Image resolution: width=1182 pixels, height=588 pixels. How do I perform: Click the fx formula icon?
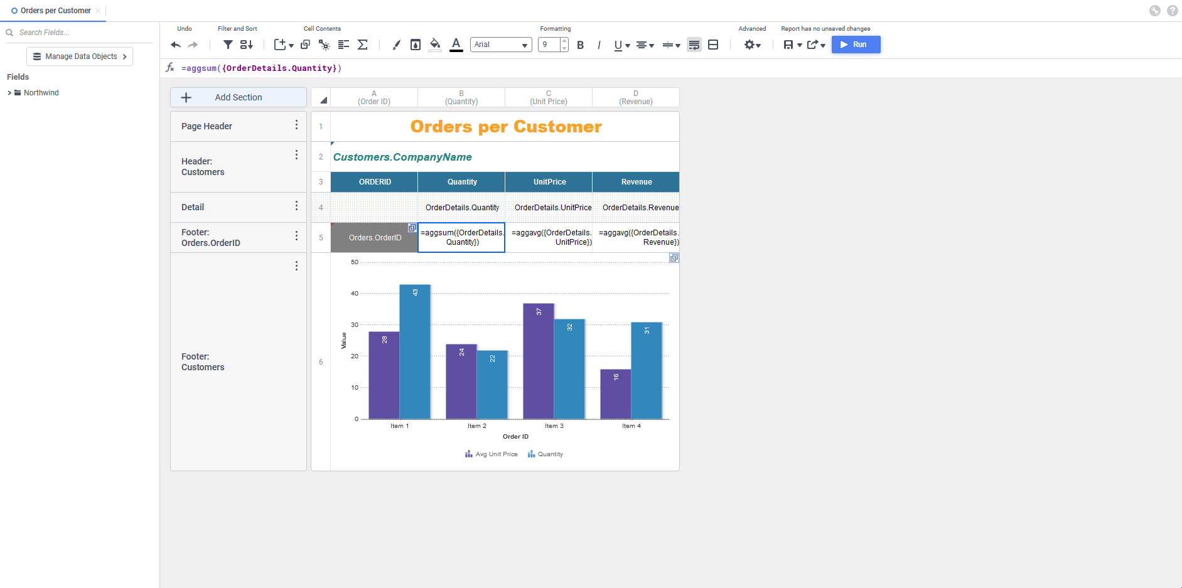(169, 67)
